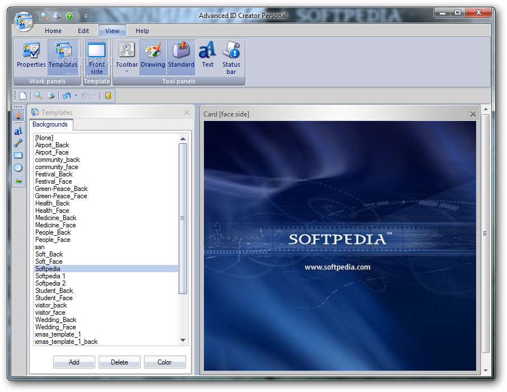Image resolution: width=507 pixels, height=392 pixels.
Task: Toggle the Text tool panel
Action: pos(208,58)
